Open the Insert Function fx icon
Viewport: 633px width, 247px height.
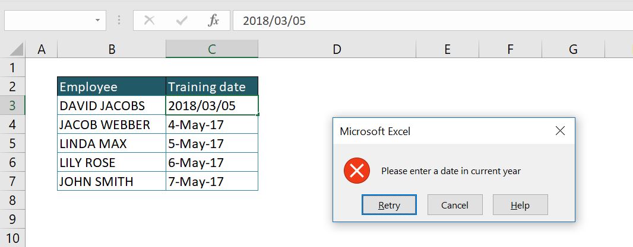coord(214,21)
